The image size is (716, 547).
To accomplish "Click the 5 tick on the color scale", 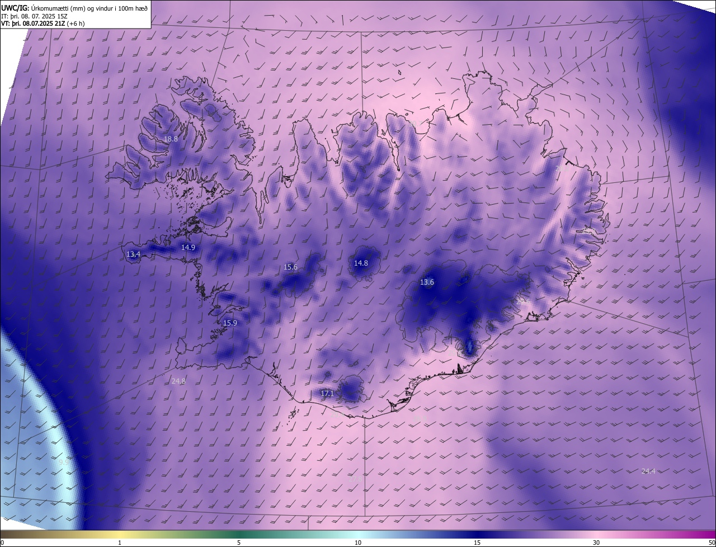I will coord(239,543).
